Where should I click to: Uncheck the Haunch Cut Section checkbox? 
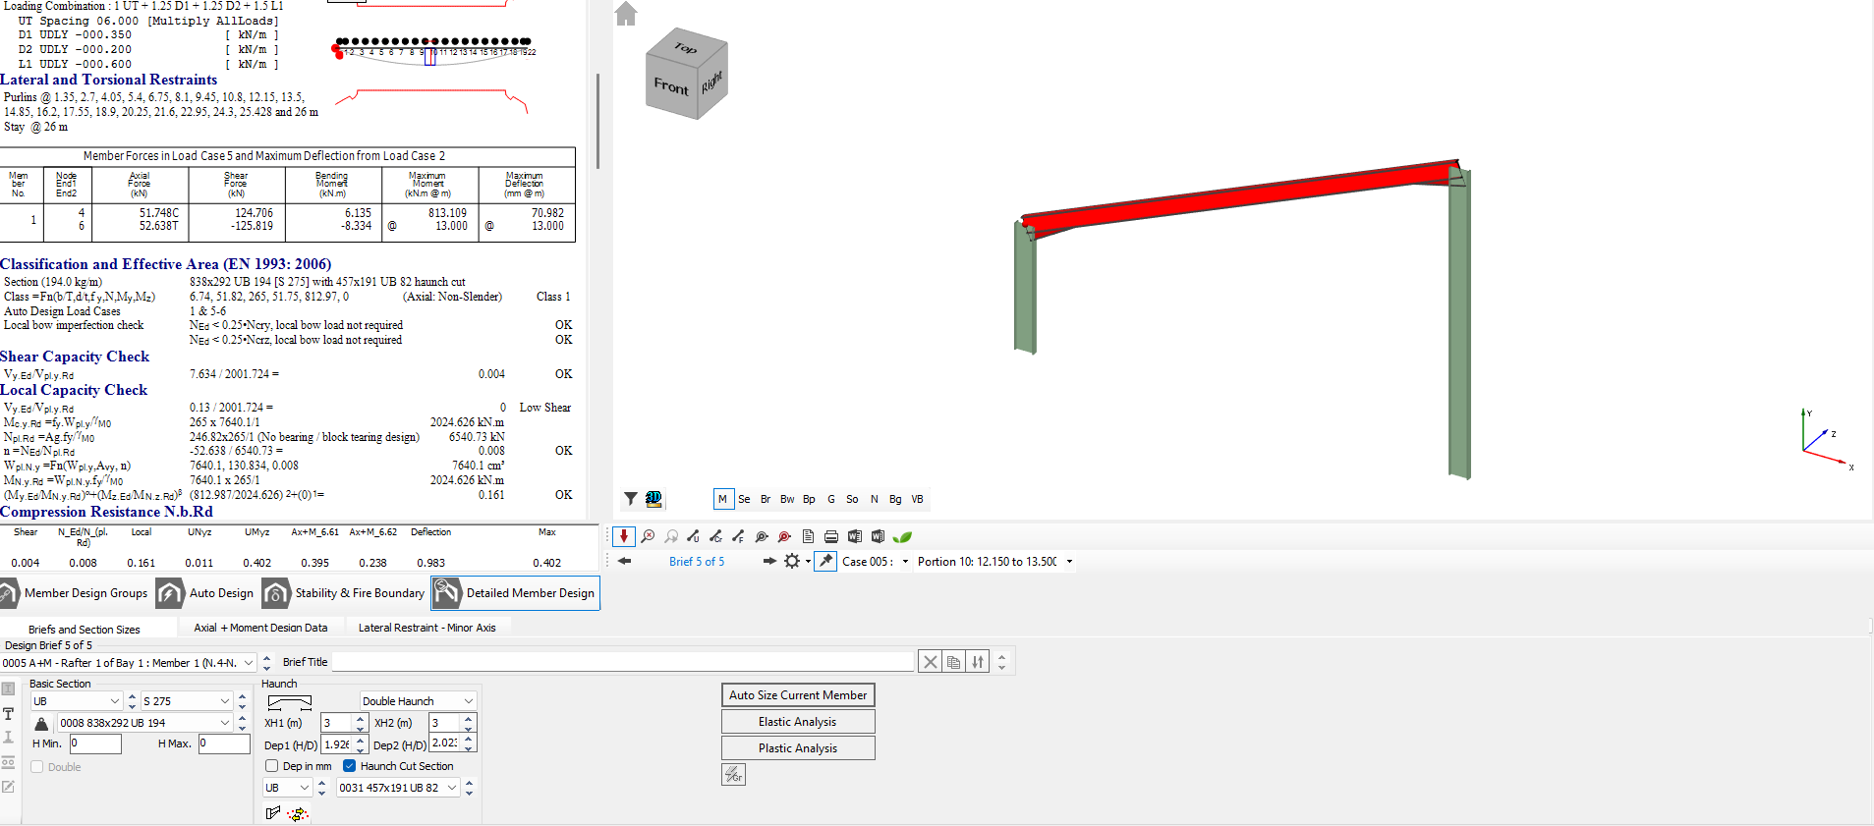(349, 766)
